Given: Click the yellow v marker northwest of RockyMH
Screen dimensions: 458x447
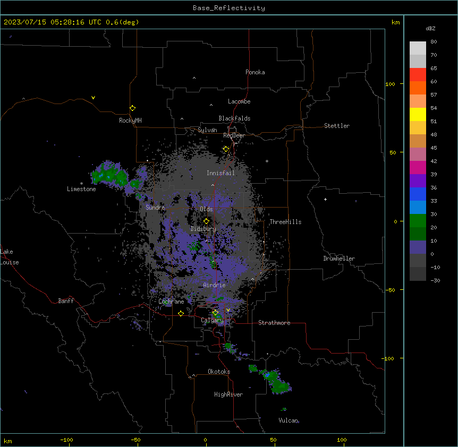Looking at the screenshot, I should coord(93,98).
